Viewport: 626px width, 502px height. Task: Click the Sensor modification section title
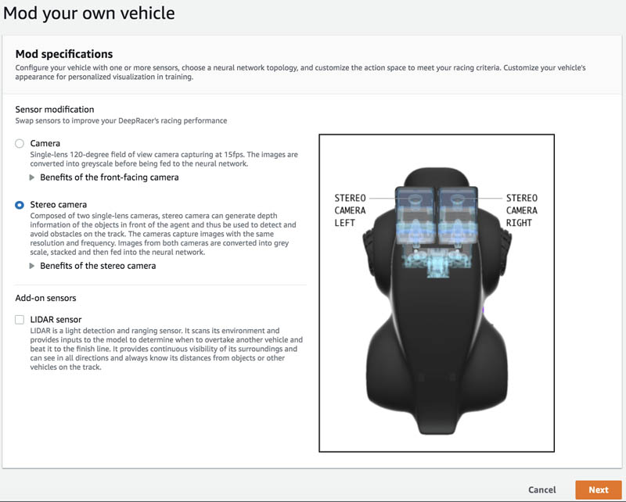(55, 109)
